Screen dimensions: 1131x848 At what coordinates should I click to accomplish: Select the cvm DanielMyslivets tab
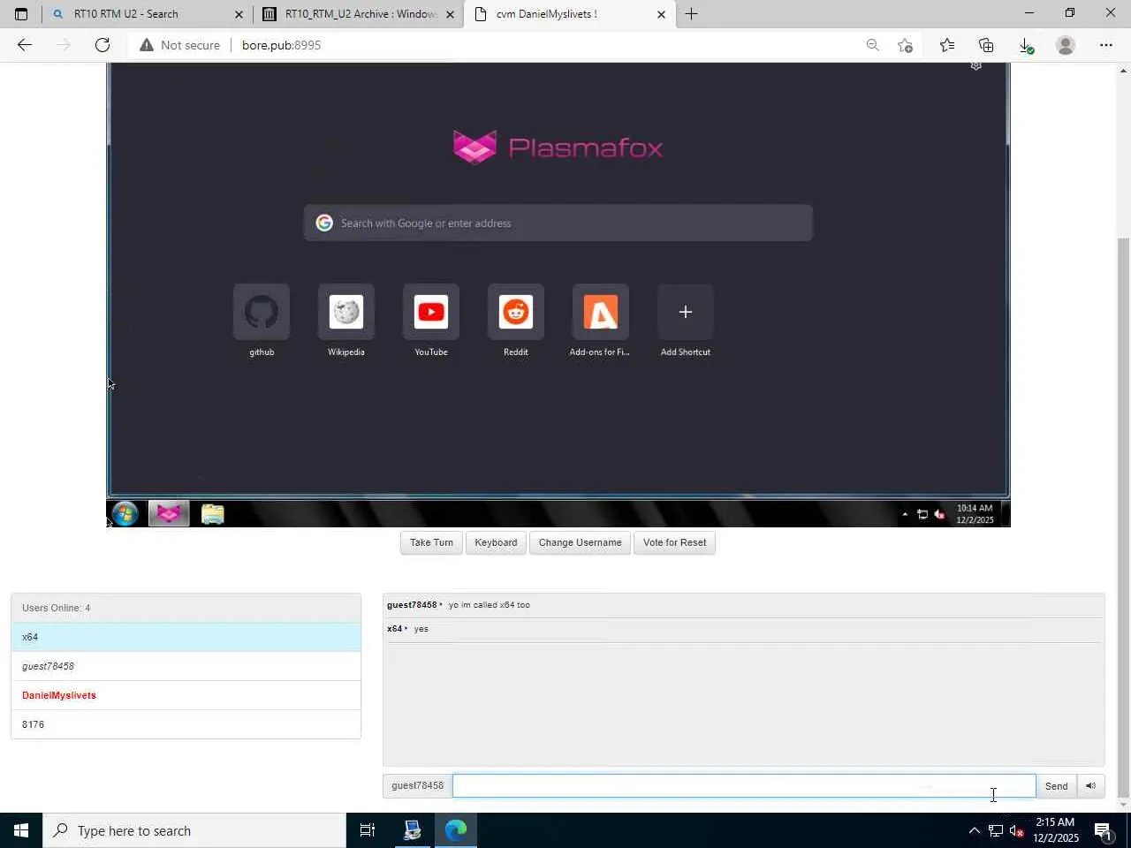(x=570, y=14)
